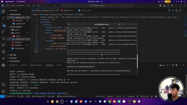The width and height of the screenshot is (187, 105).
Task: Open the Run menu
Action: 39,6
